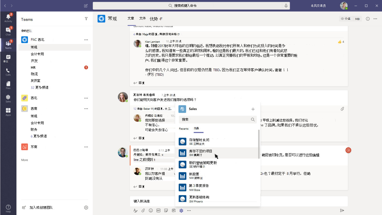382x215 pixels.
Task: Open the GIF picker in the compose toolbar
Action: (x=158, y=210)
